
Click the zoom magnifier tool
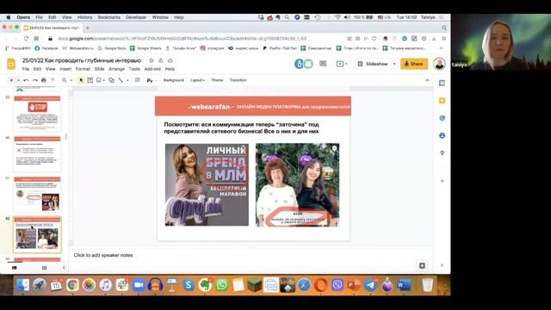(65, 80)
